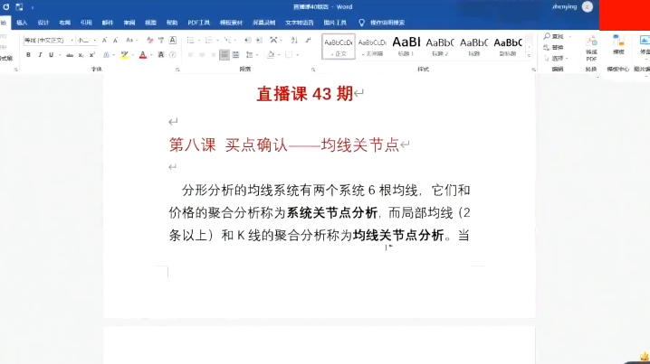Image resolution: width=650 pixels, height=364 pixels.
Task: Click the 操作说明搜索 search box
Action: point(387,22)
